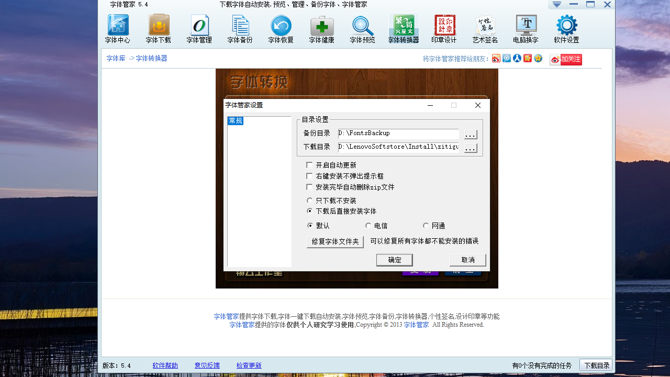Open the title bar dropdown arrow
Image resolution: width=670 pixels, height=377 pixels.
[x=556, y=4]
